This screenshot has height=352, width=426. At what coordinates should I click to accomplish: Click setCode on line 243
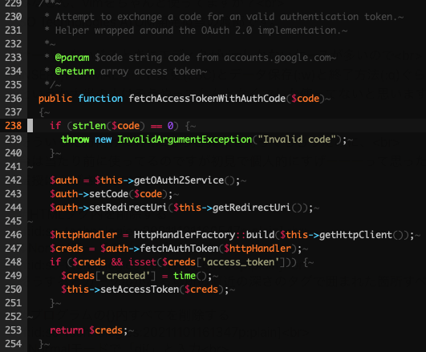click(x=108, y=194)
